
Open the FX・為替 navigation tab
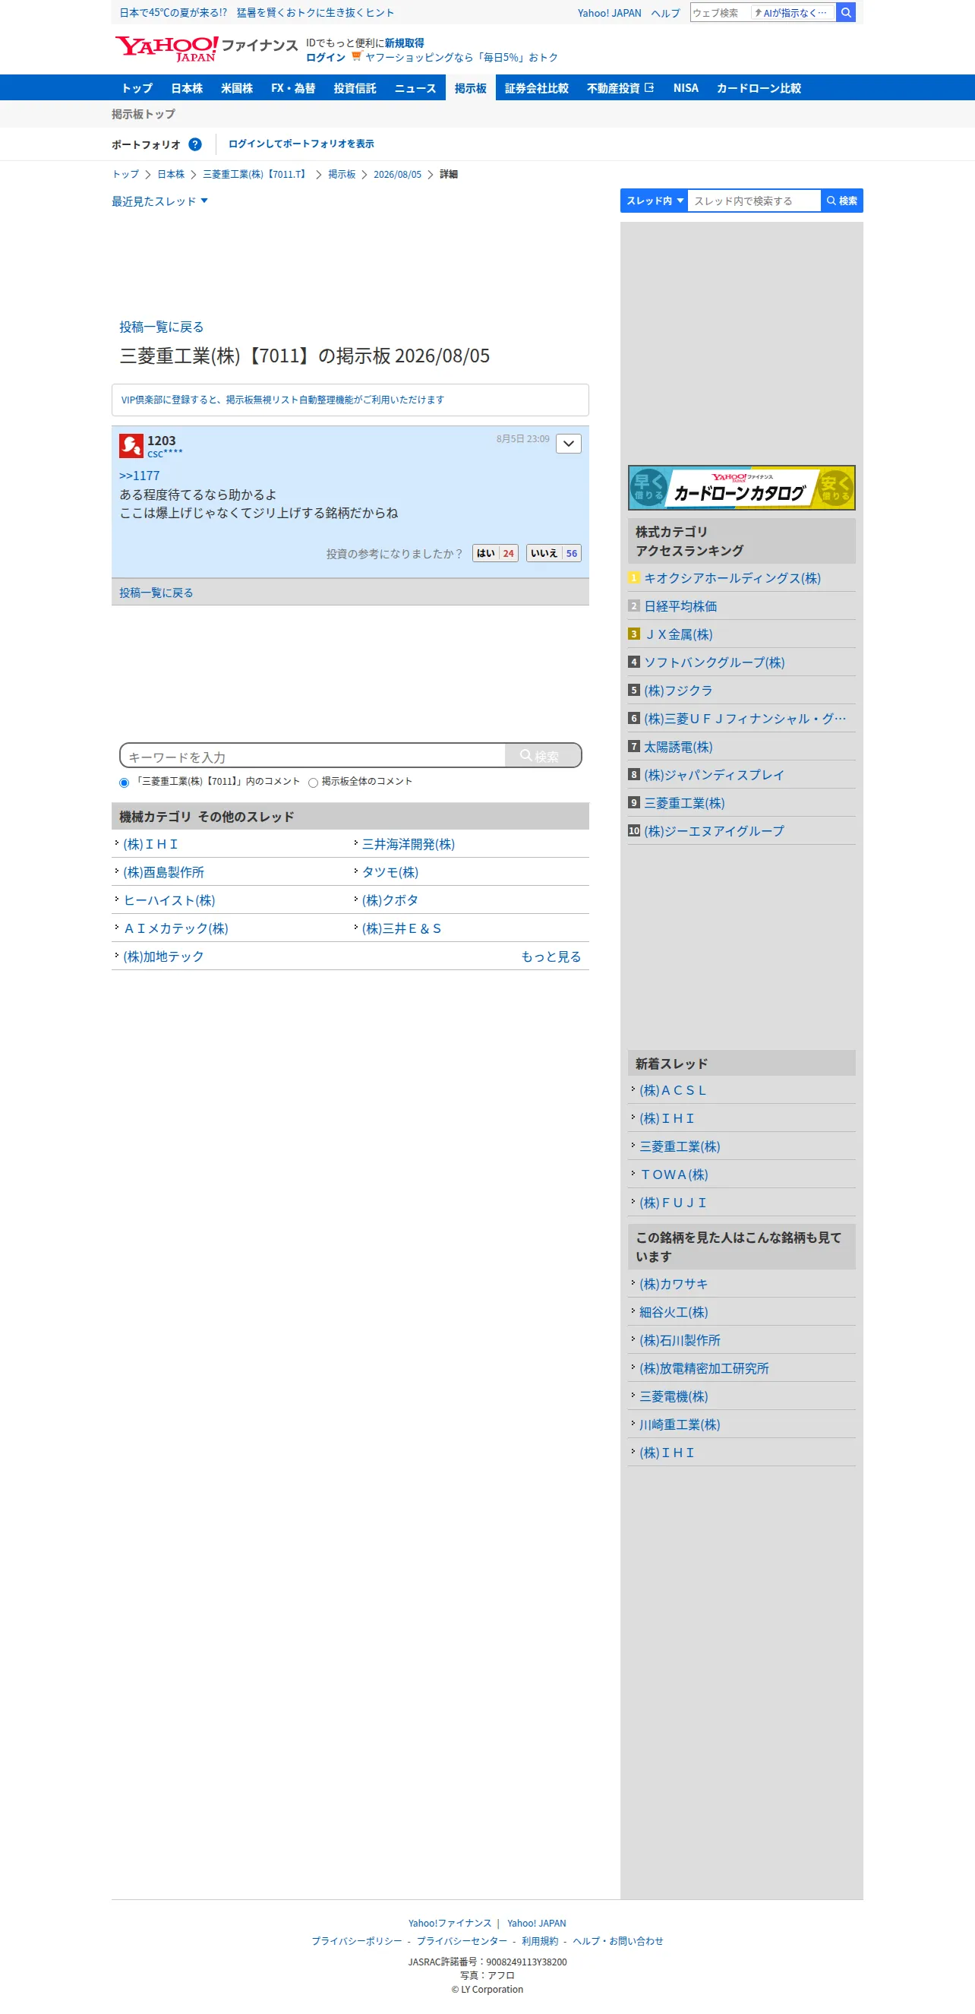(293, 88)
